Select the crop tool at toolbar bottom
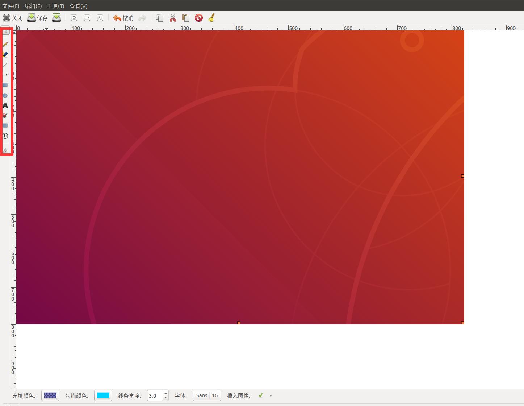Image resolution: width=524 pixels, height=406 pixels. point(5,149)
